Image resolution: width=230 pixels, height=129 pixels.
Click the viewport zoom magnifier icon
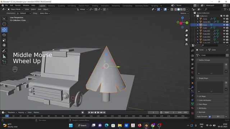coord(187,31)
